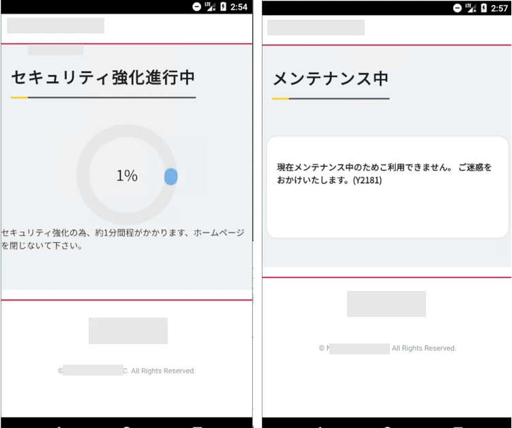Click the redacted header logo on right screen
The image size is (512, 428).
[x=316, y=27]
